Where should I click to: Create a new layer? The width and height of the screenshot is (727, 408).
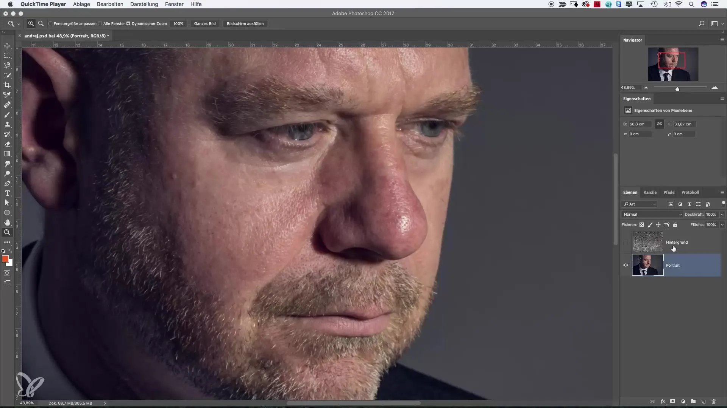pos(704,402)
